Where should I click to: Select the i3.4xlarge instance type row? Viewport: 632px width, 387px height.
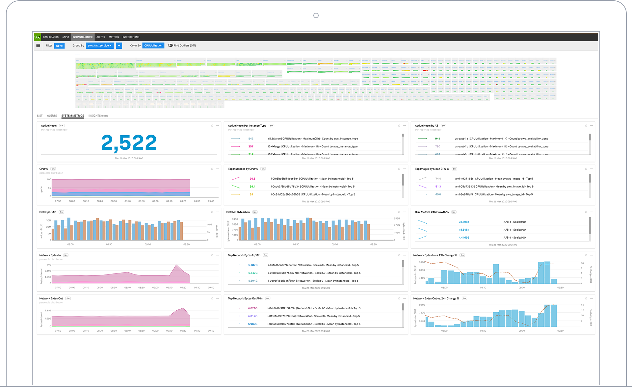click(x=315, y=146)
